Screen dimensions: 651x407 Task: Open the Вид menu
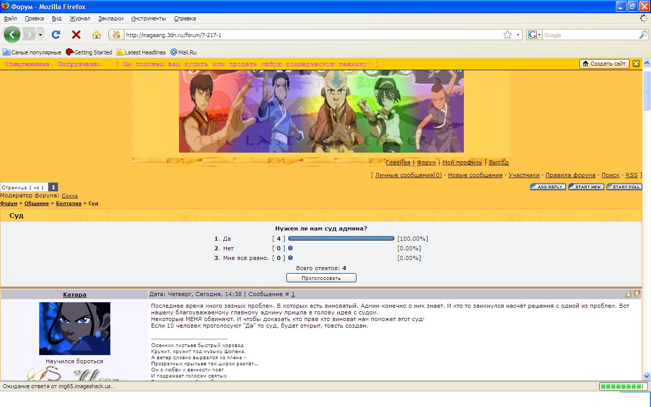pyautogui.click(x=56, y=18)
